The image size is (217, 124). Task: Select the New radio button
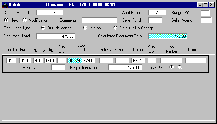click(x=6, y=20)
